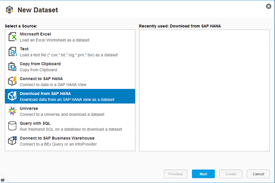
Task: Click the Microsoft Excel source icon
Action: point(13,37)
